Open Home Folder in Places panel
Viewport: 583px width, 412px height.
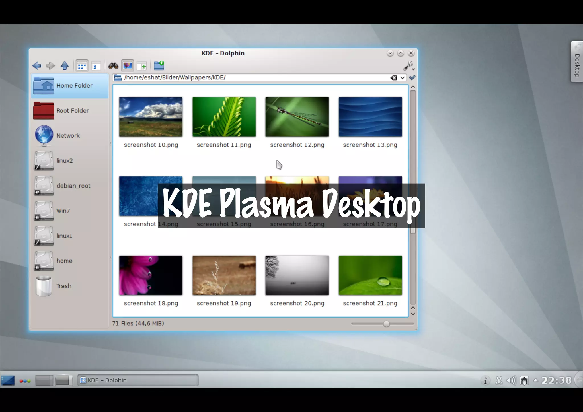click(x=70, y=86)
